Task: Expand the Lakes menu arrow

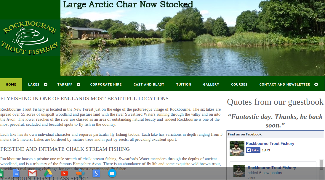Action: click(x=46, y=84)
